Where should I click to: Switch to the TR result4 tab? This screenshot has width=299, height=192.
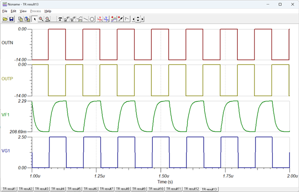point(58,189)
